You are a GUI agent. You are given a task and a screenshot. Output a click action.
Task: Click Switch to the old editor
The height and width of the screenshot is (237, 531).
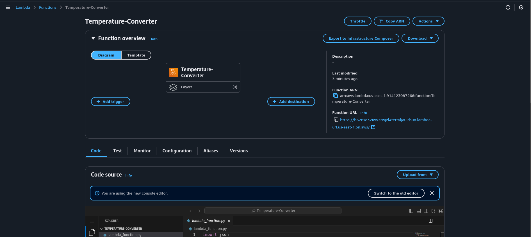[396, 193]
